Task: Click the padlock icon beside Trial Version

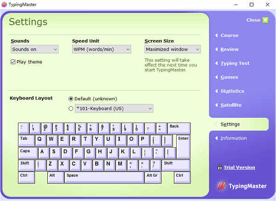Action: (x=220, y=167)
